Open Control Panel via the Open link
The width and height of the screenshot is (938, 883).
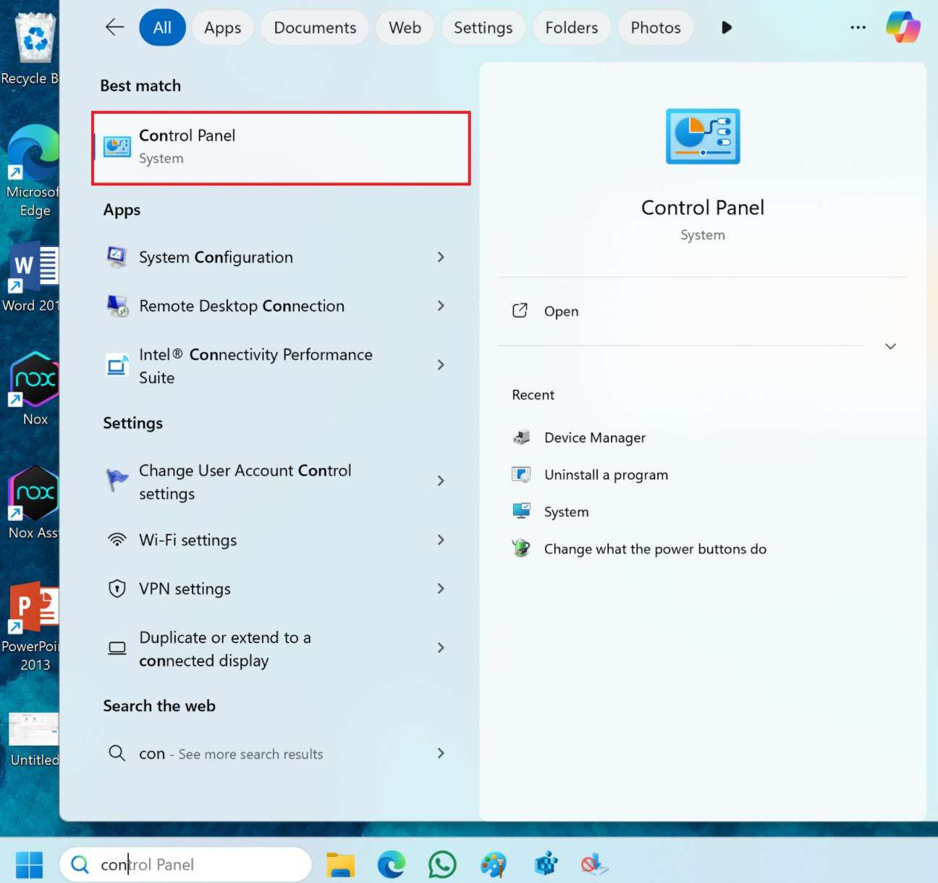tap(561, 311)
